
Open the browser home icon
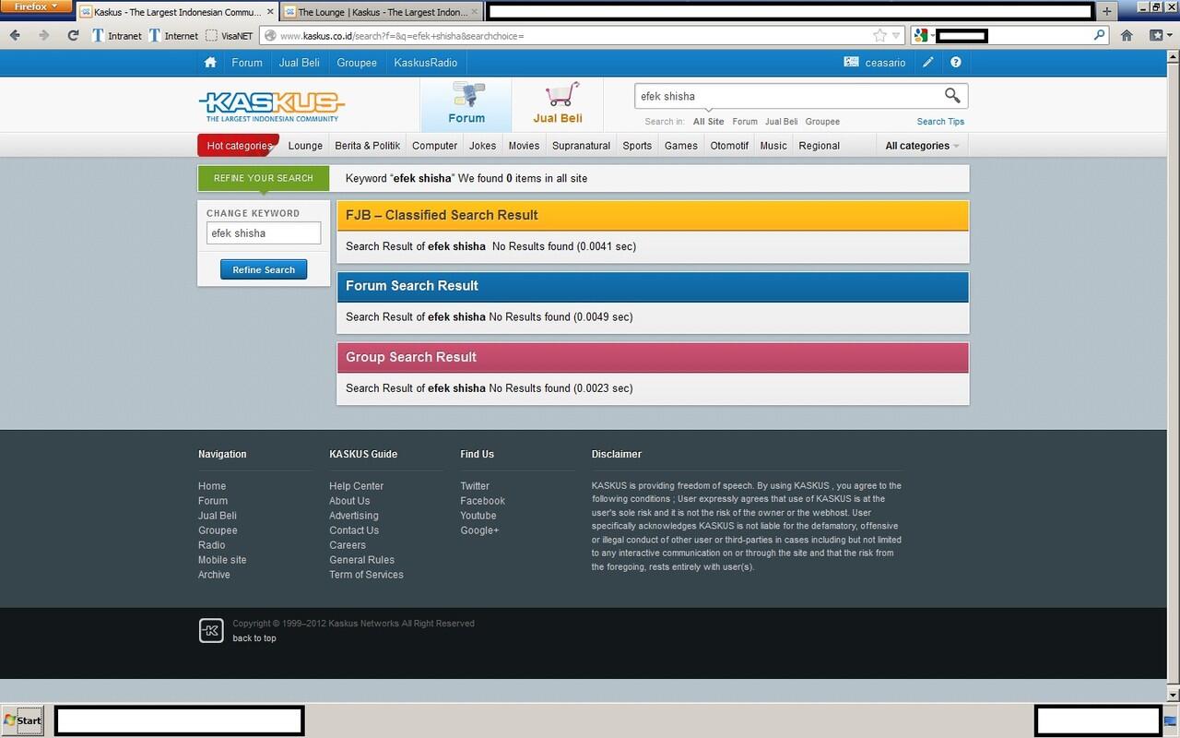[x=1127, y=35]
